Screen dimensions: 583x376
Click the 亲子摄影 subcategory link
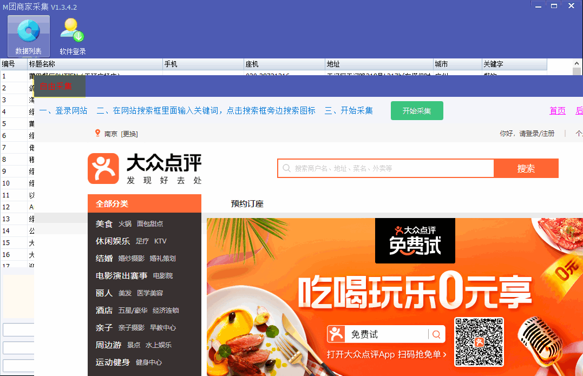131,328
